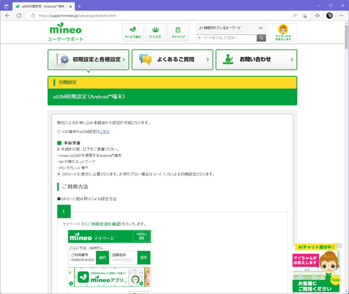Screen dimensions: 349x294
Task: Open 初期設定と各種設定 navigation tab
Action: pos(88,60)
